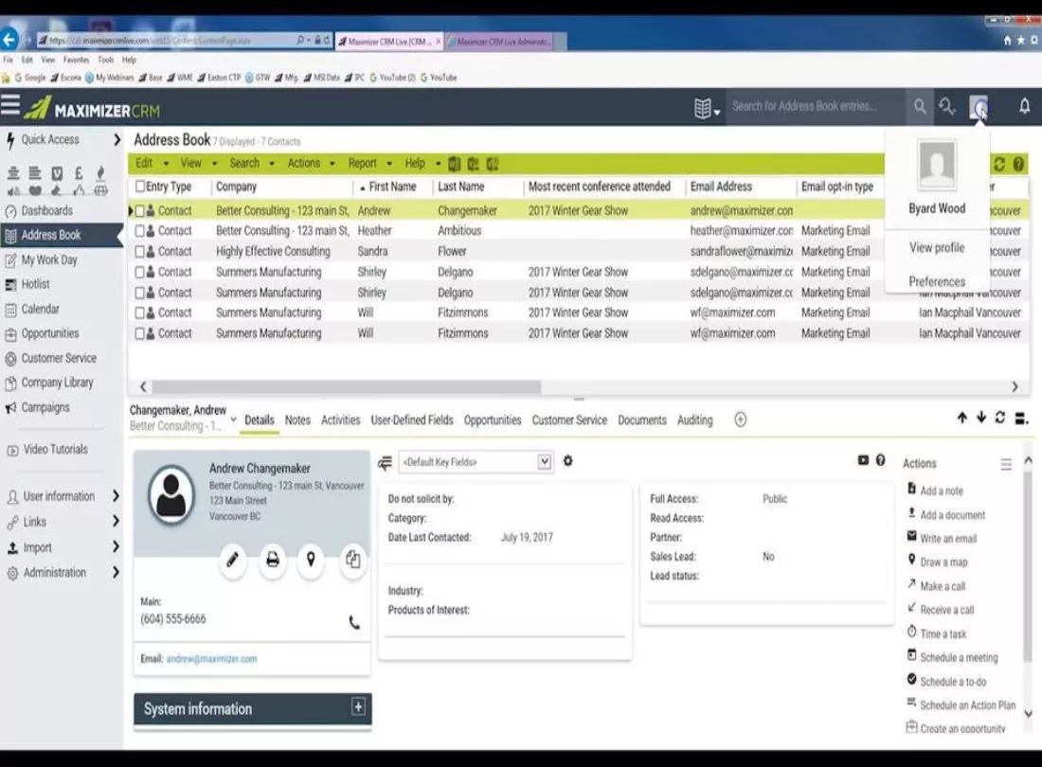Go to next entry with down arrow
The image size is (1042, 767).
point(980,417)
